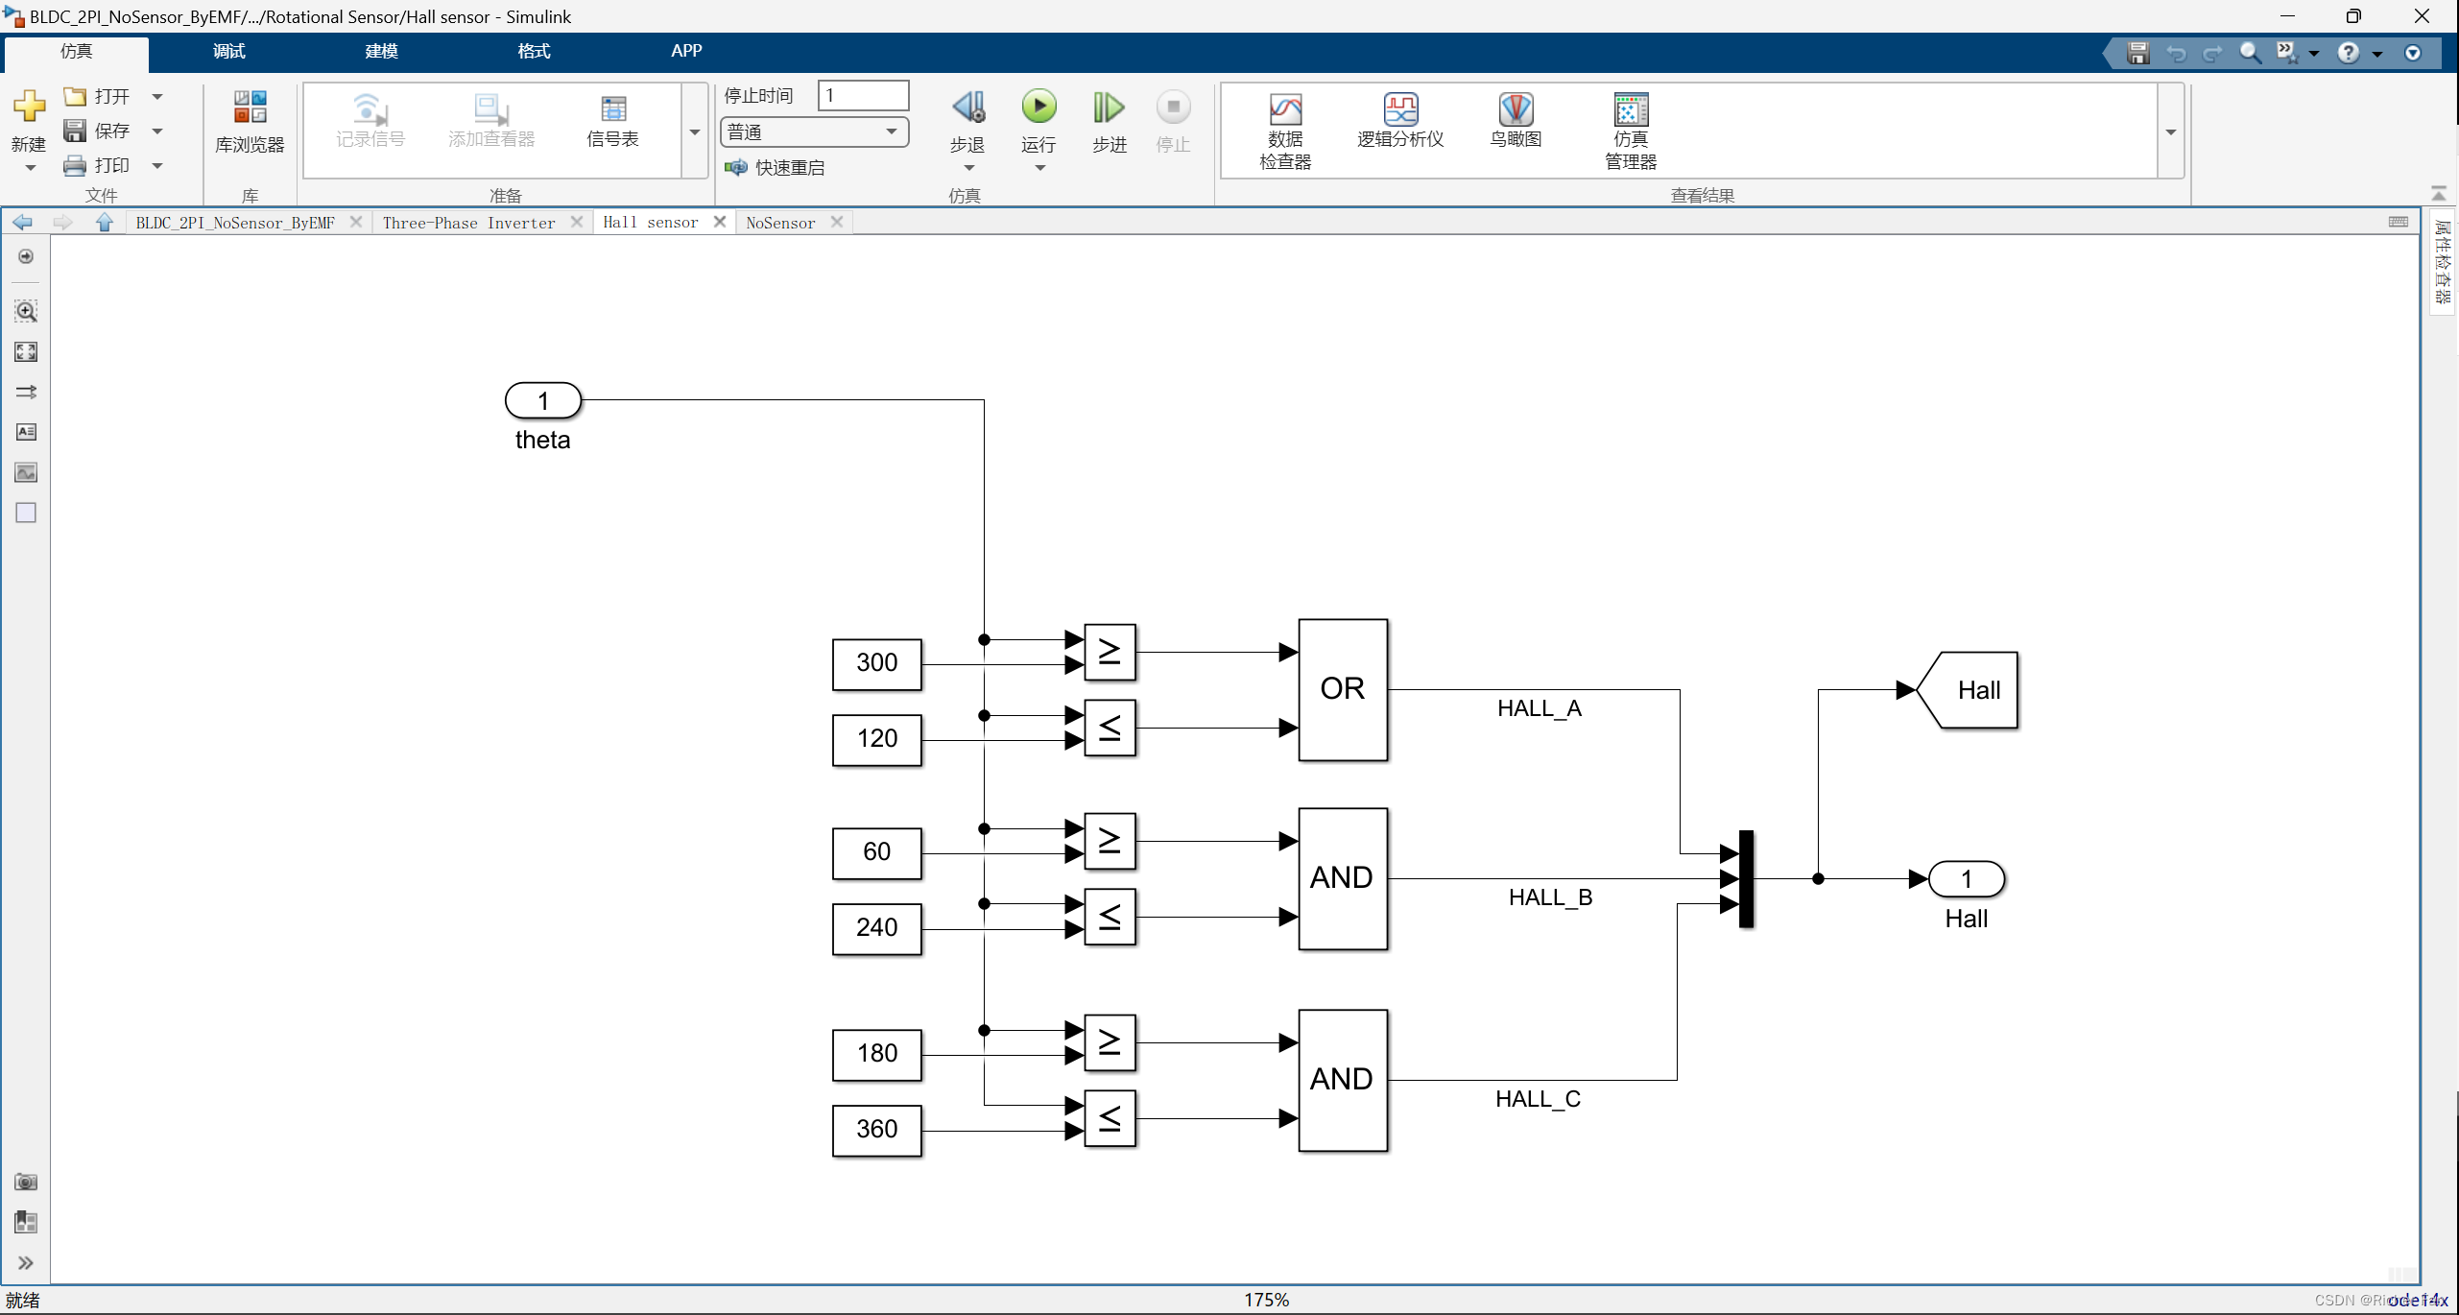
Task: Collapse the toolstrip with the corner arrow
Action: [x=2439, y=193]
